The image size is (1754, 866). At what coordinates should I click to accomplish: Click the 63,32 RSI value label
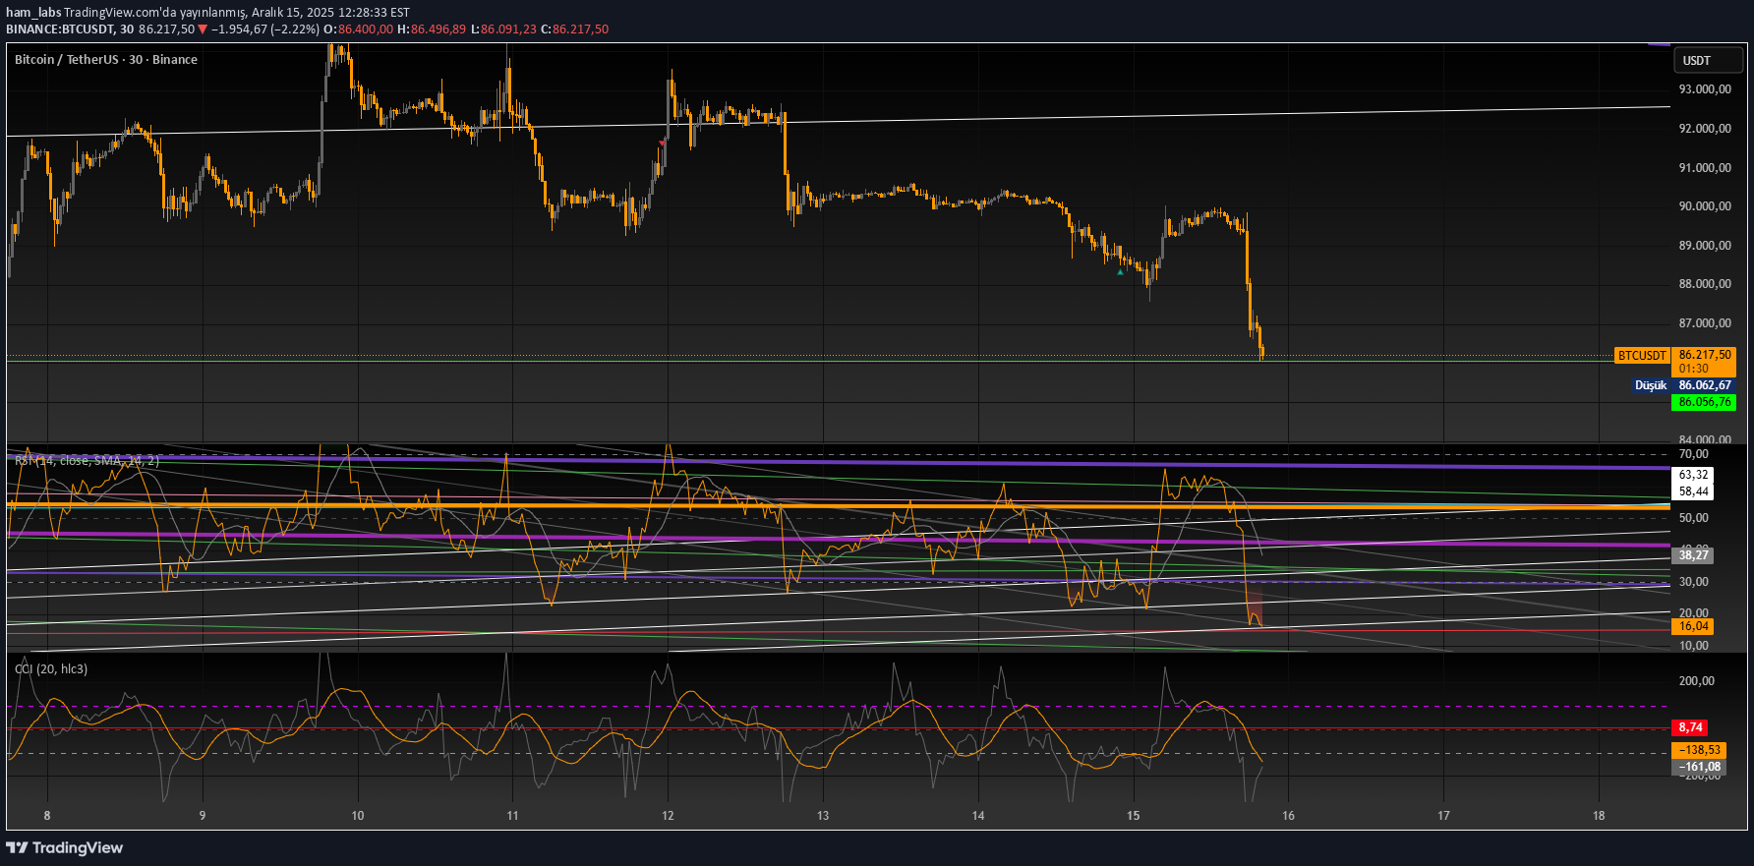(x=1692, y=475)
